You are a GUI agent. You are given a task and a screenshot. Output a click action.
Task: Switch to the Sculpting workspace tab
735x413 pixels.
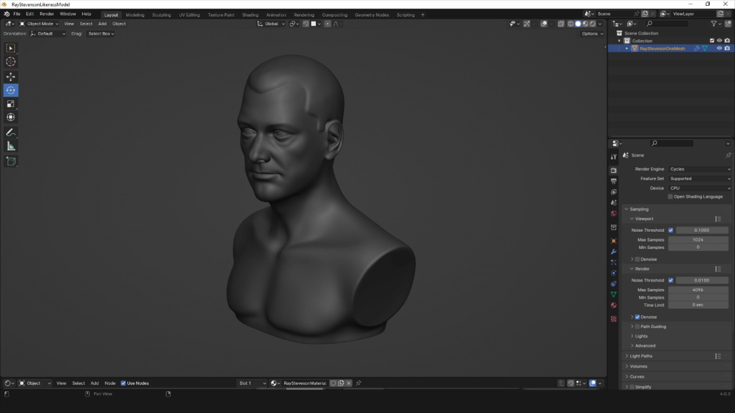162,15
